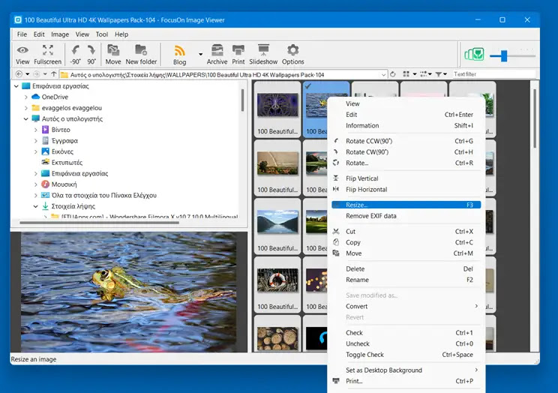558x393 pixels.
Task: Toggle checkmark on selected frog thumbnail
Action: 308,85
